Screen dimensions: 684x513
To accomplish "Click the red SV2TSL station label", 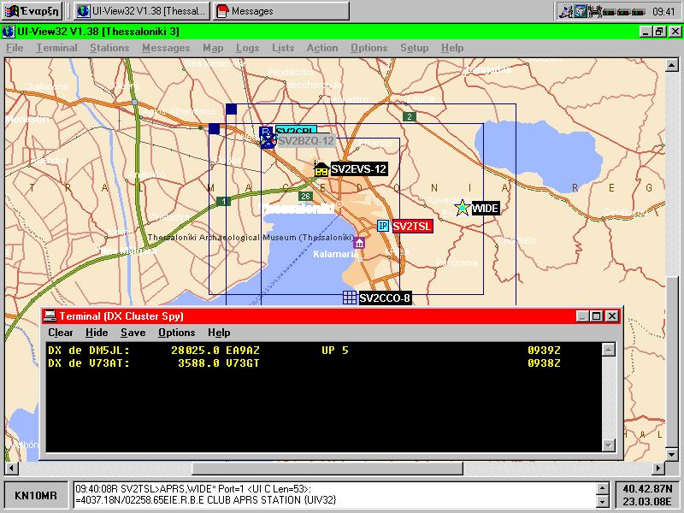I will click(x=412, y=226).
